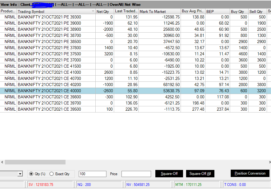The width and height of the screenshot is (271, 189).
Task: Click the Sell Qty column header
Action: pos(258,11)
